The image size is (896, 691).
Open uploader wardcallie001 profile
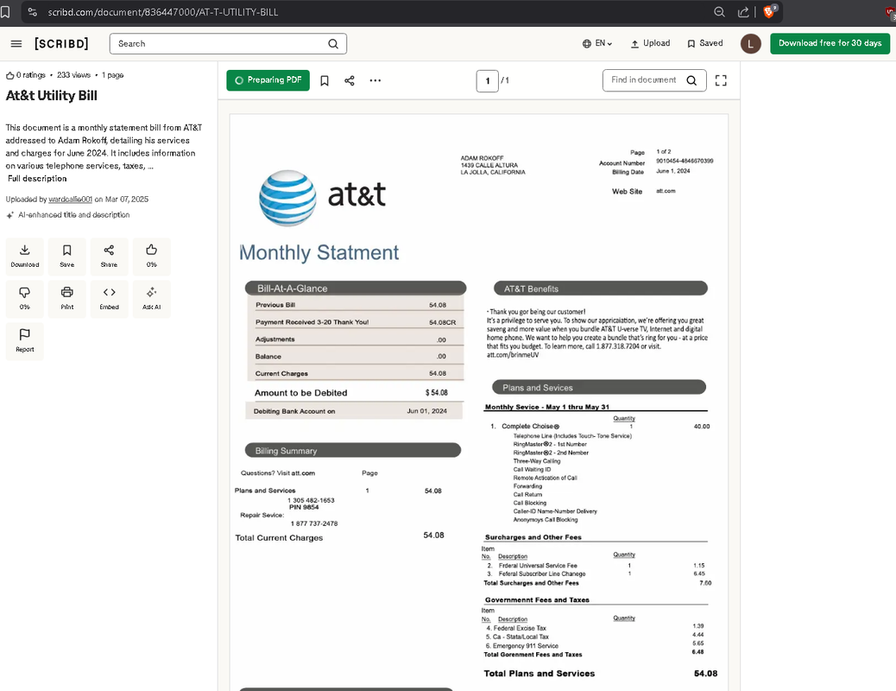point(70,199)
